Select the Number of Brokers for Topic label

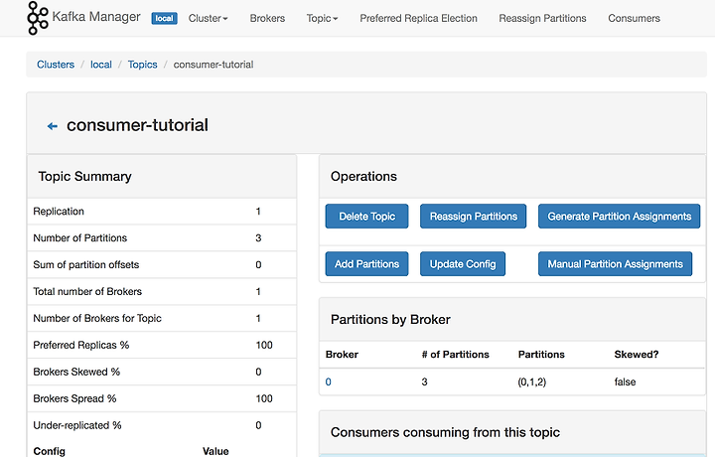click(x=97, y=318)
